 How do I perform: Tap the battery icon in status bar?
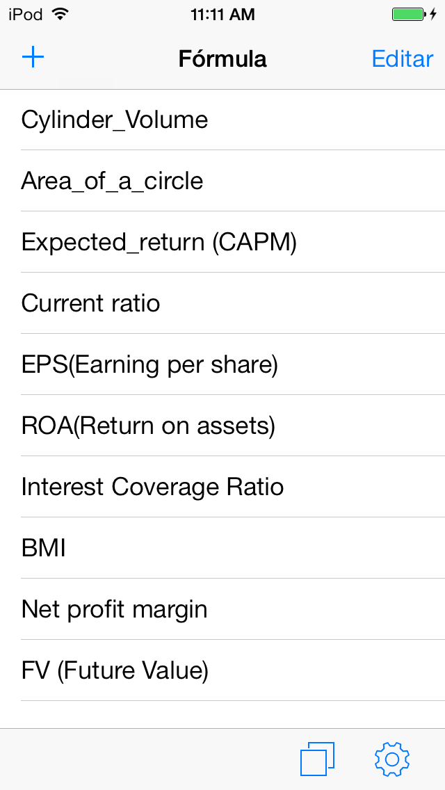(409, 14)
